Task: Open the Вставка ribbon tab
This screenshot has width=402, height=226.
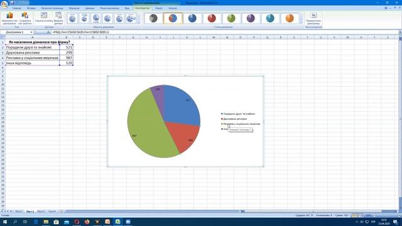Action: 31,8
